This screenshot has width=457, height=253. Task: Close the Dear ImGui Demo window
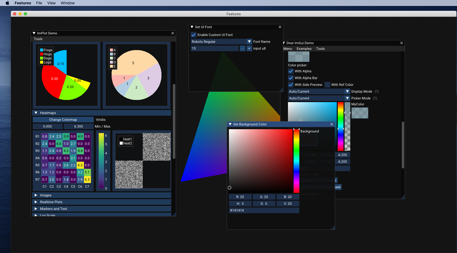pyautogui.click(x=401, y=43)
